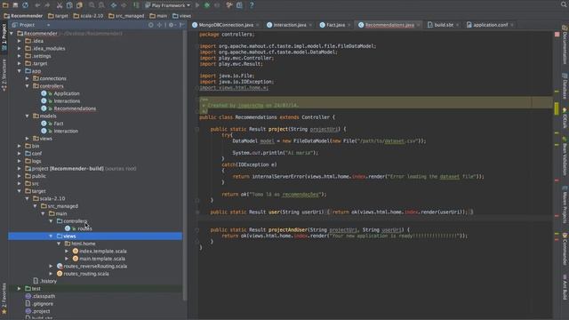Toggle fold on the project method
The image size is (569, 320).
click(197, 129)
